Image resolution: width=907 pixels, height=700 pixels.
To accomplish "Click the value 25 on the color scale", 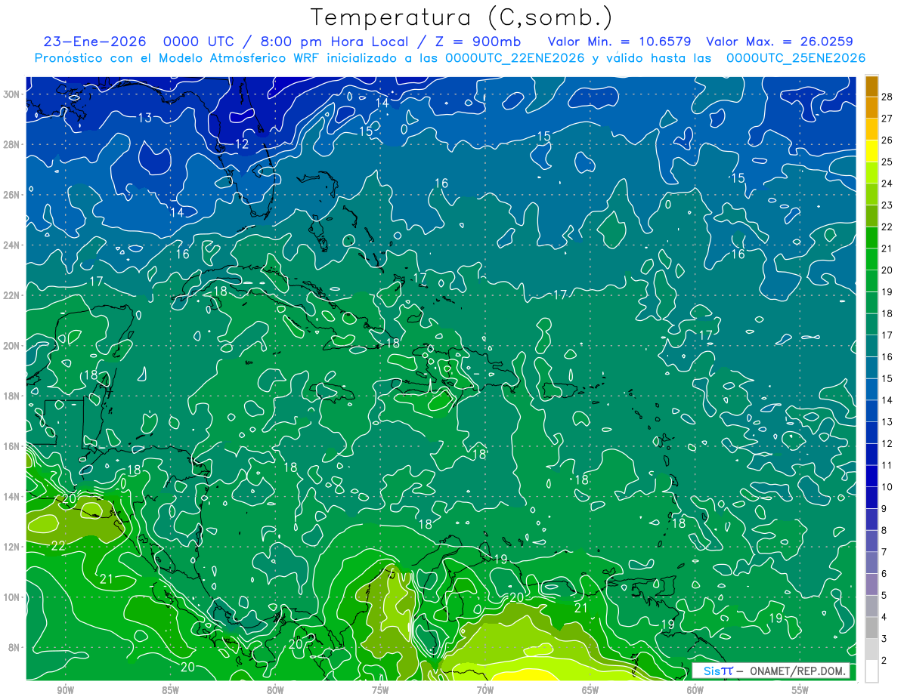I will pos(887,162).
